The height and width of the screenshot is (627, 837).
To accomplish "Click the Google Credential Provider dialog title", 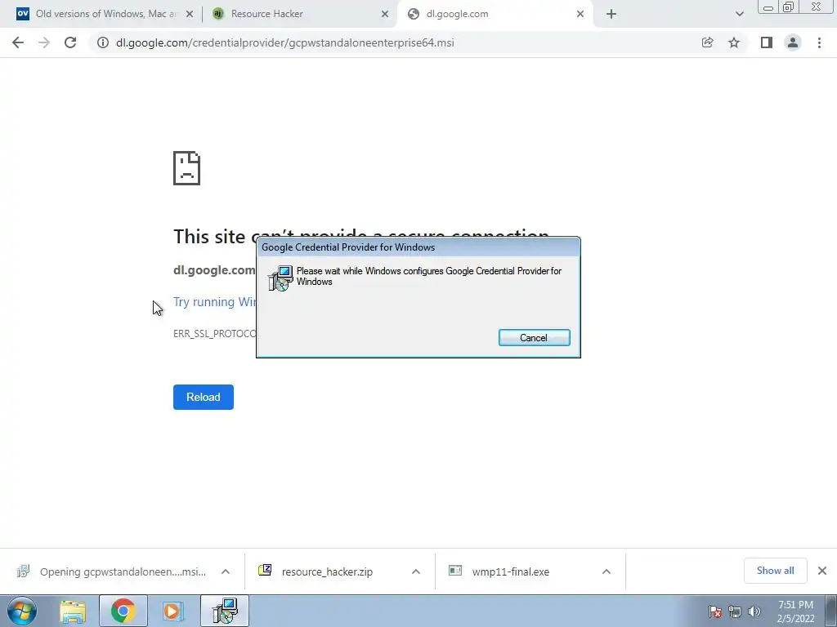I will (x=348, y=247).
